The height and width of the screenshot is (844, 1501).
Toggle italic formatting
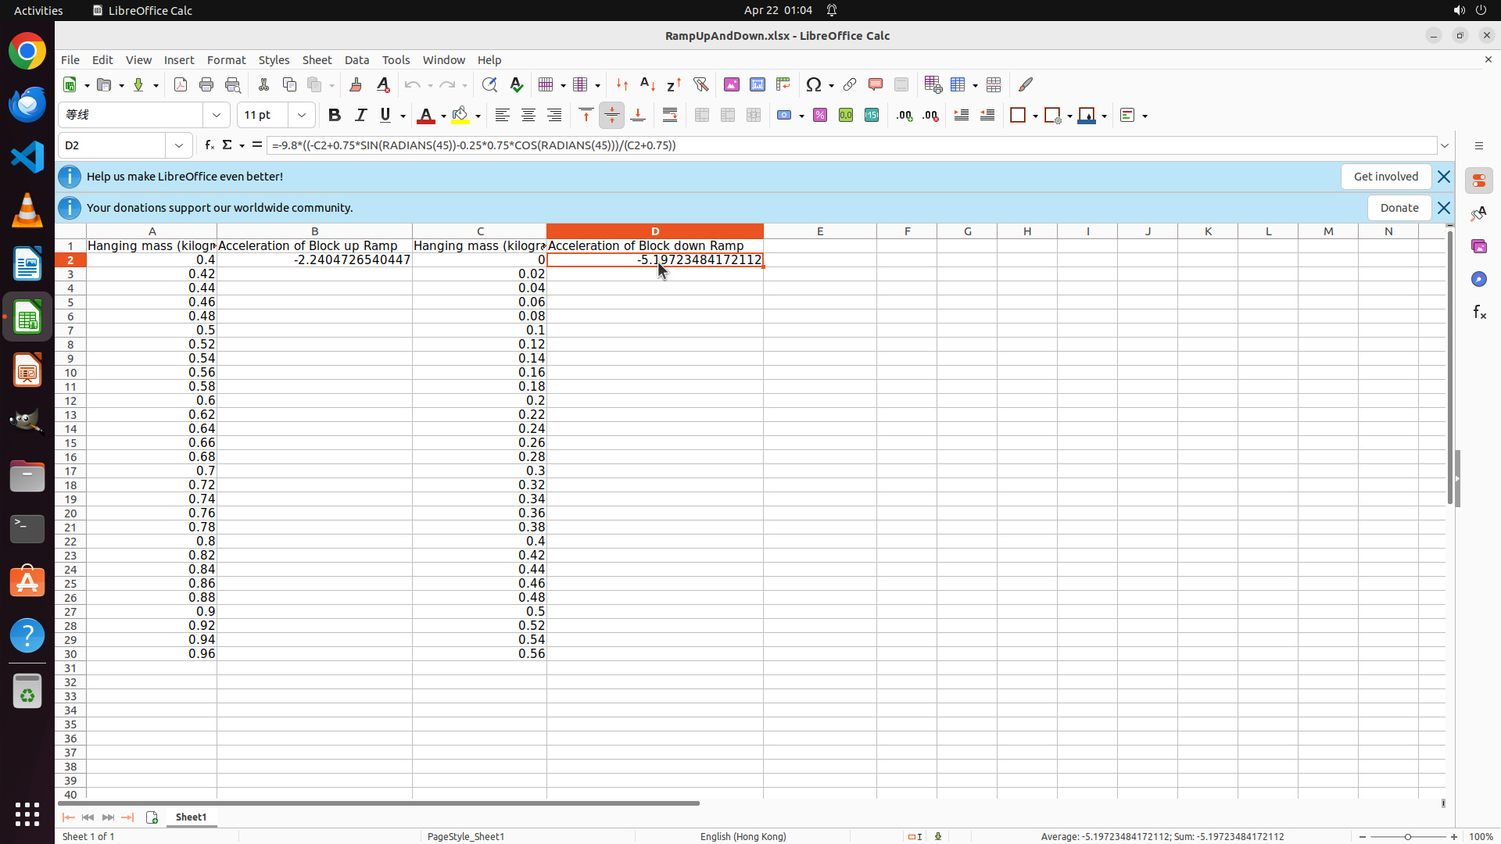(360, 116)
